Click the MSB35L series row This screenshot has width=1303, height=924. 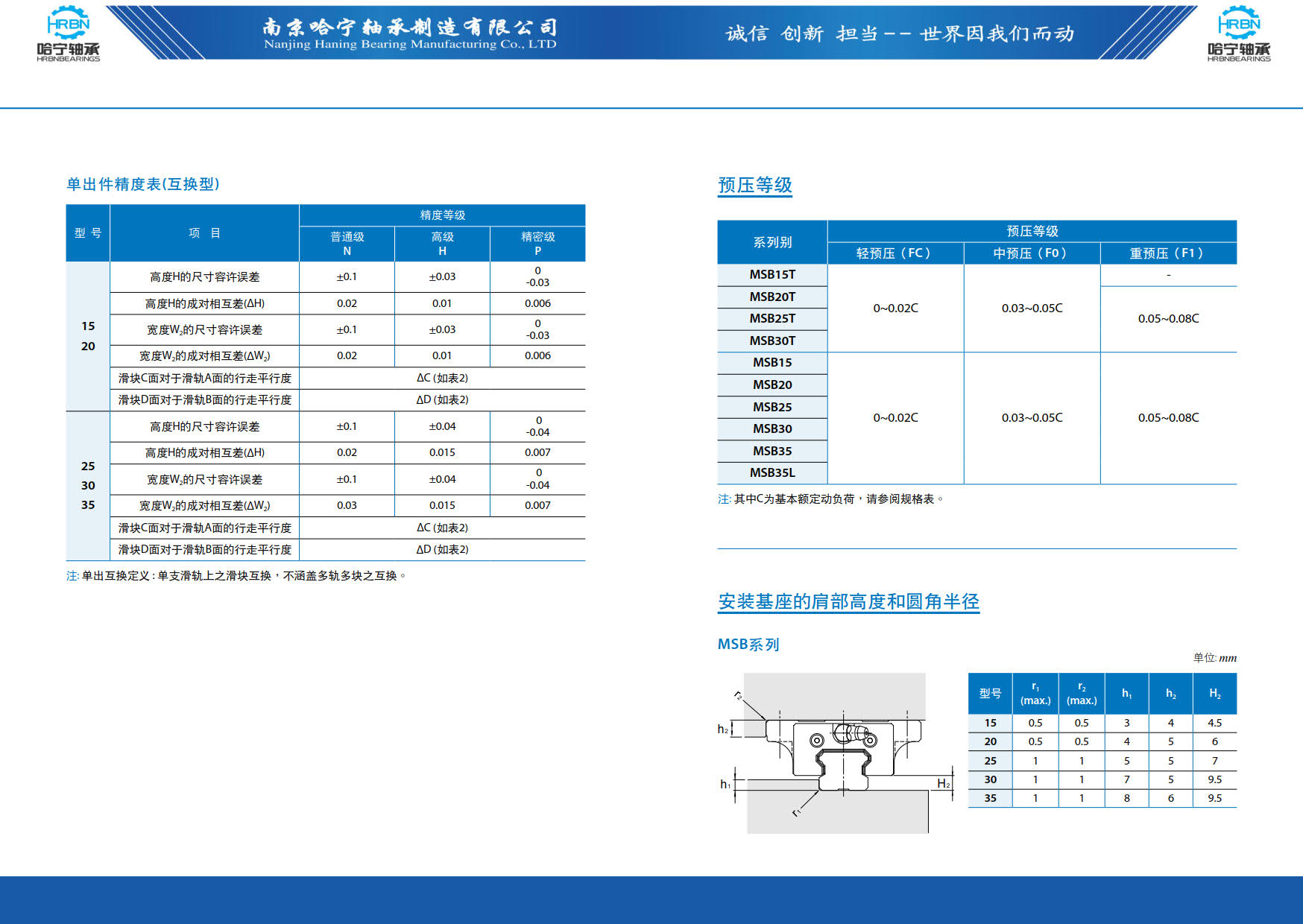(772, 473)
